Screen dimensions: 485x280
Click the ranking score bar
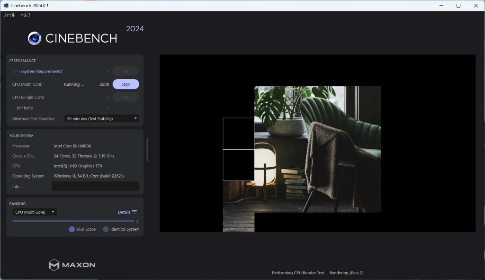coord(73,221)
